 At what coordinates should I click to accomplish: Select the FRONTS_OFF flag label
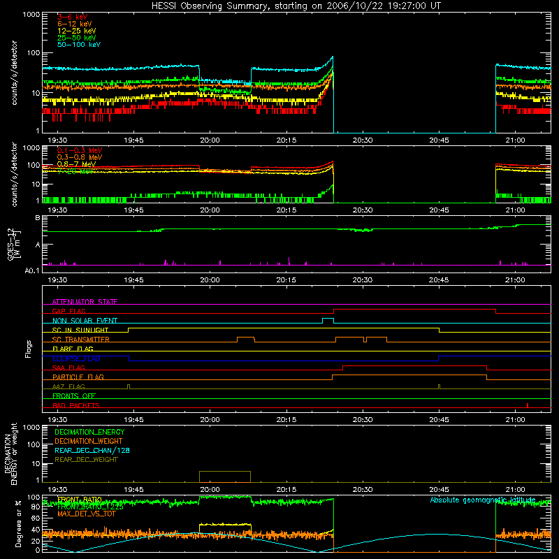(x=74, y=396)
